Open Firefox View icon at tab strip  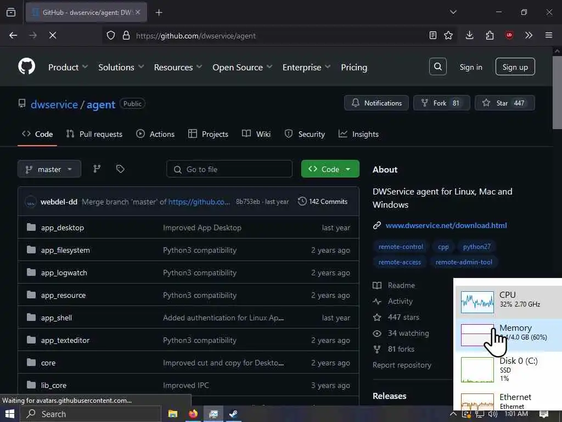point(11,12)
